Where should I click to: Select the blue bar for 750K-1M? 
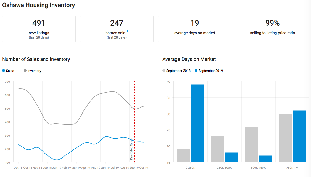(300, 136)
